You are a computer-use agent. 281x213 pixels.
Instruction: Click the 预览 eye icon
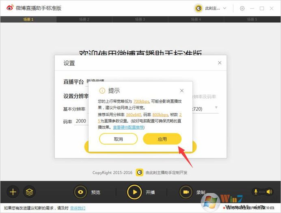(80, 192)
